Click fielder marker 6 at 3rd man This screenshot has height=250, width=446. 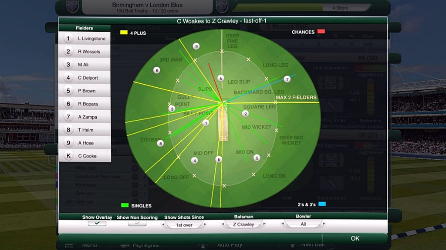[x=156, y=70]
